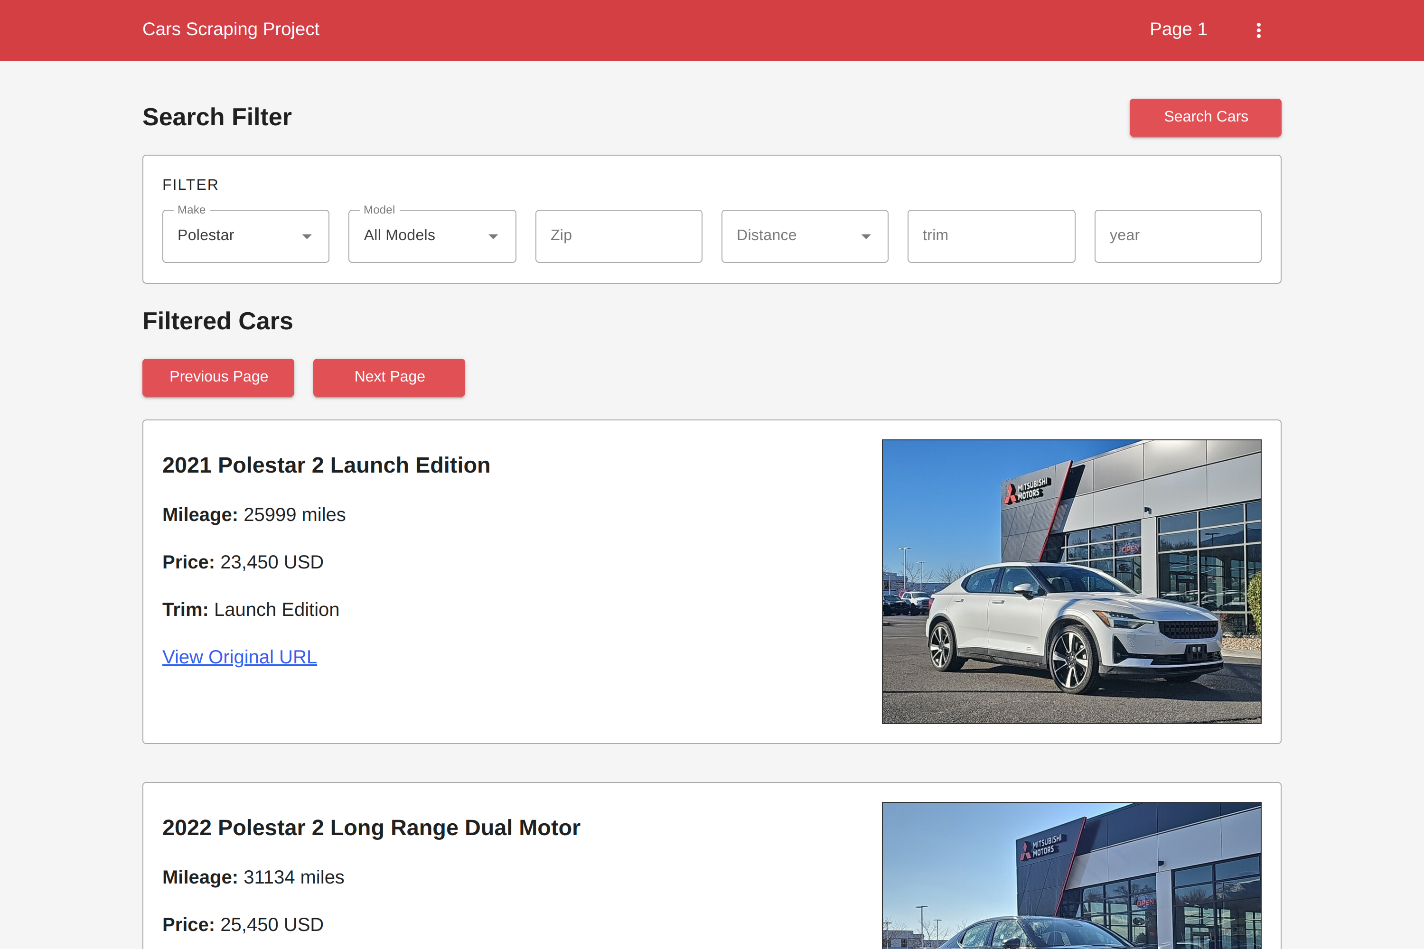Viewport: 1424px width, 949px height.
Task: Open the first car's View Original URL link
Action: (239, 657)
